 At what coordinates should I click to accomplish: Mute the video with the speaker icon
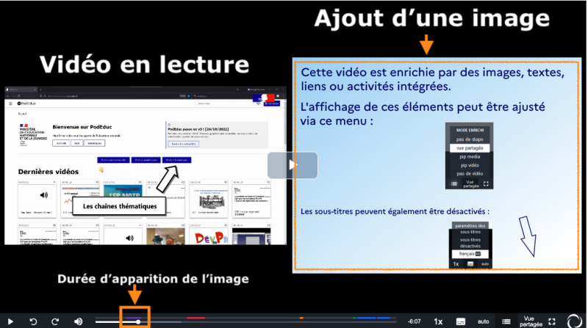tap(78, 321)
